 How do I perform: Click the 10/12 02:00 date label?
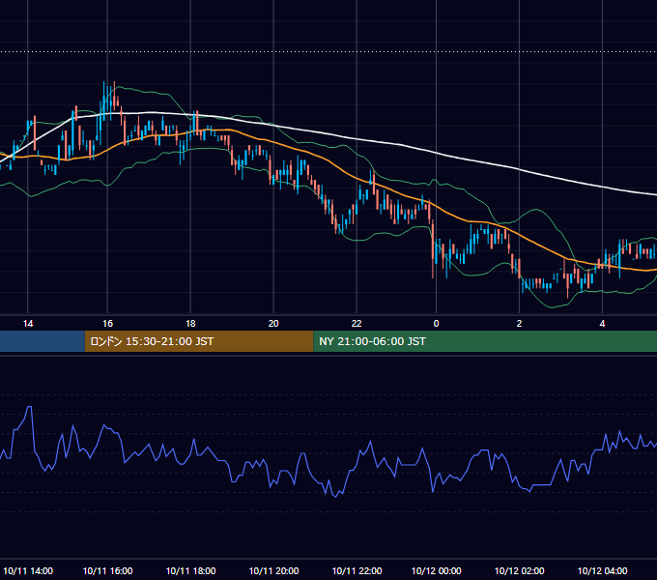(x=519, y=570)
